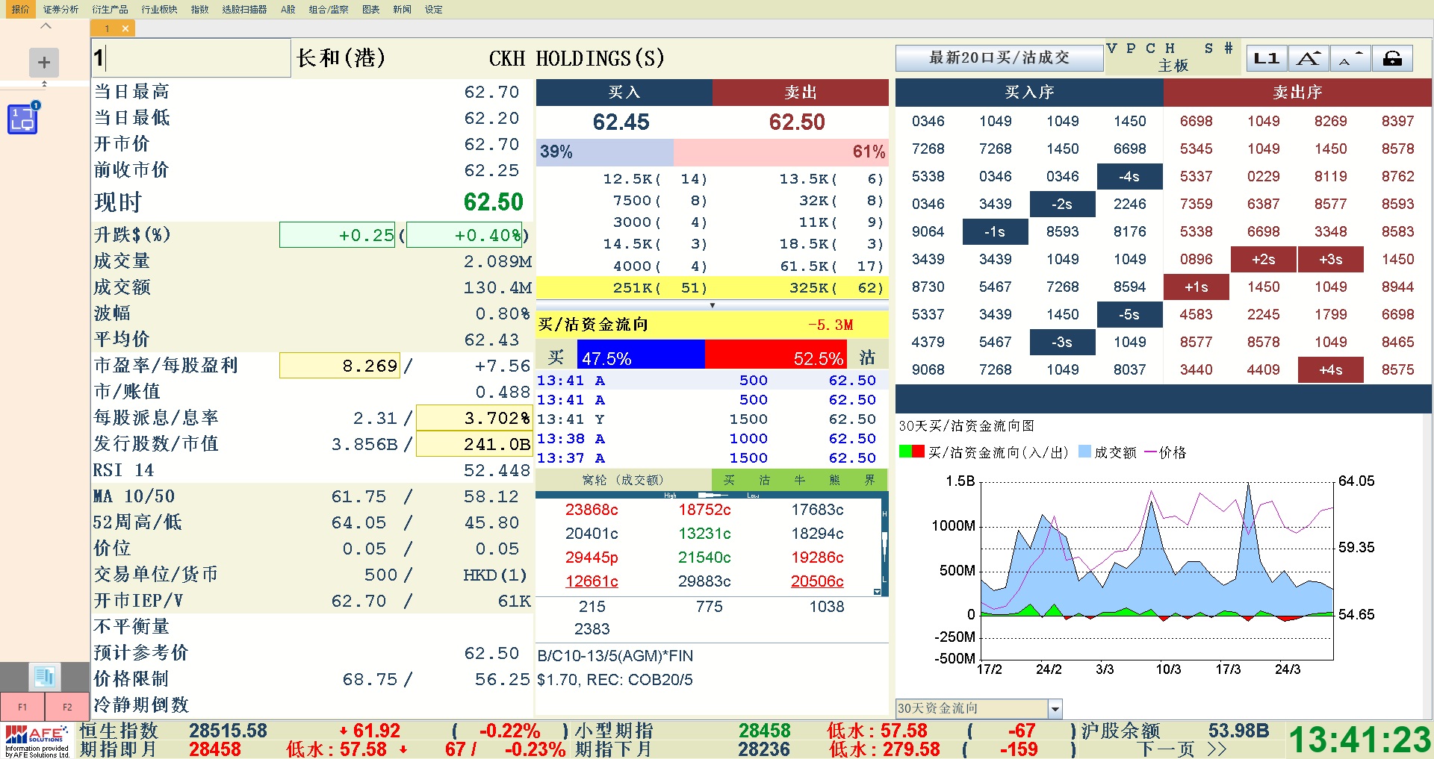This screenshot has width=1434, height=759.
Task: Select the tab labeled 1
Action: [x=107, y=28]
